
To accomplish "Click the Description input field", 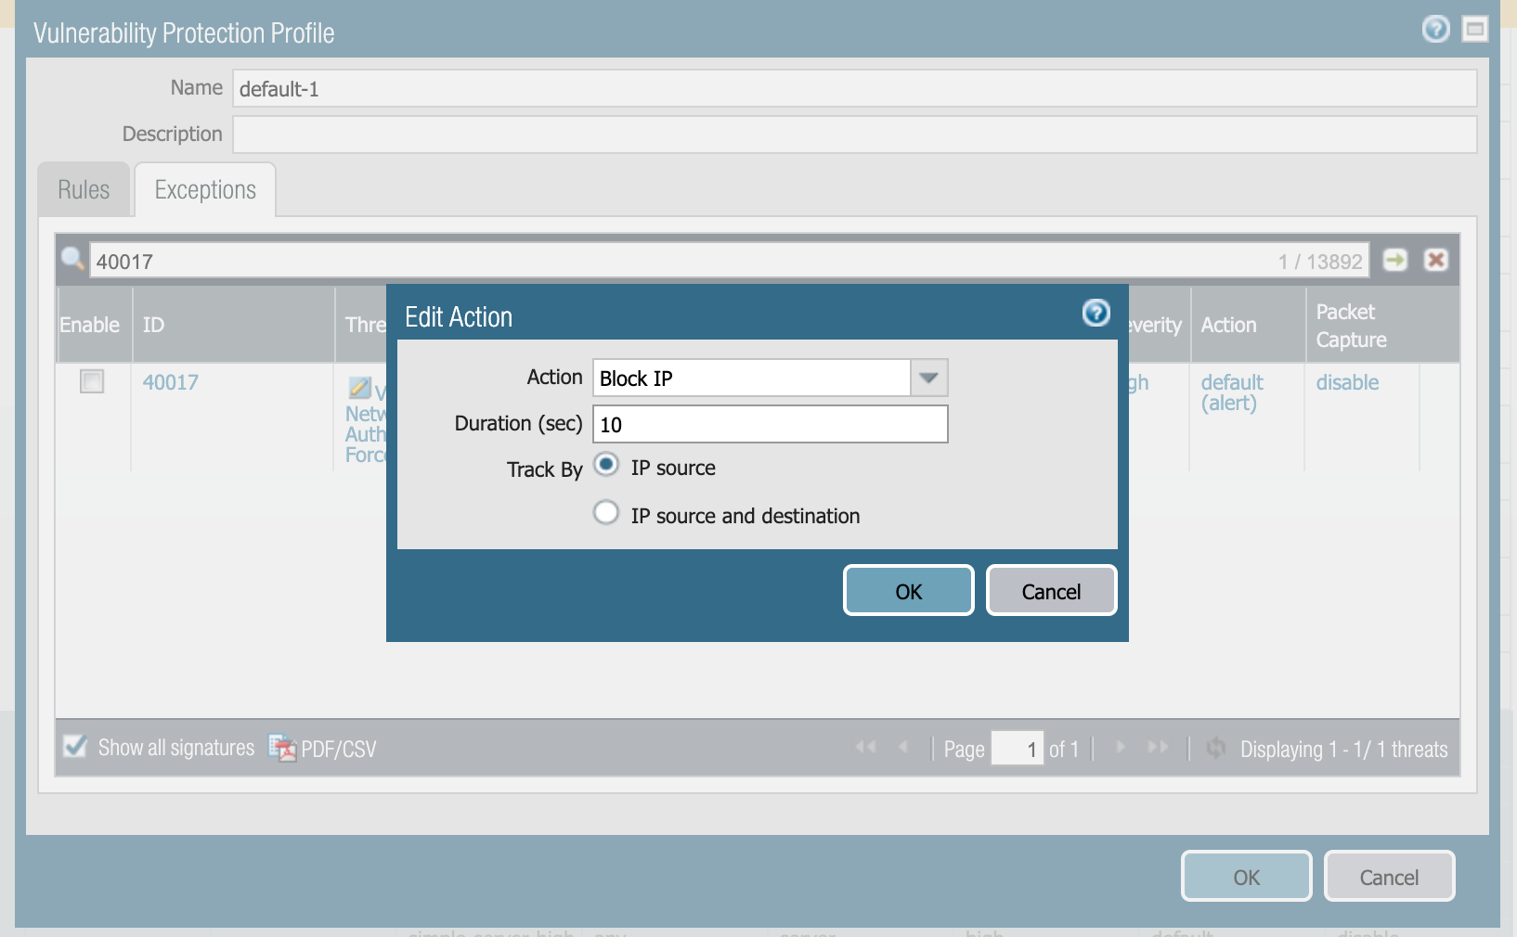I will pos(855,135).
